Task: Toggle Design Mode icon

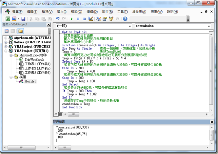Action: click(x=91, y=19)
